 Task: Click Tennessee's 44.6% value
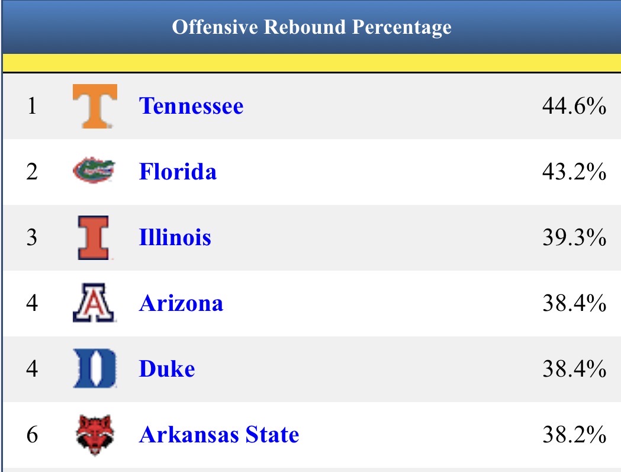coord(574,106)
